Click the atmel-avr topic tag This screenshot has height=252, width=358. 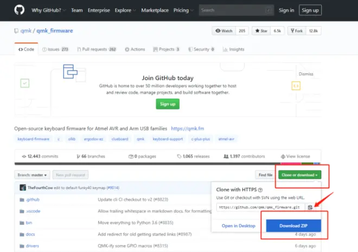click(226, 139)
